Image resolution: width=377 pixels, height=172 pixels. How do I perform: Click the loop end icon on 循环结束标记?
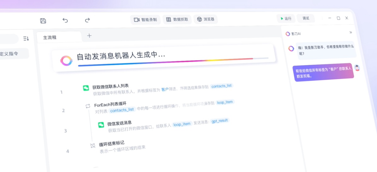coord(93,145)
